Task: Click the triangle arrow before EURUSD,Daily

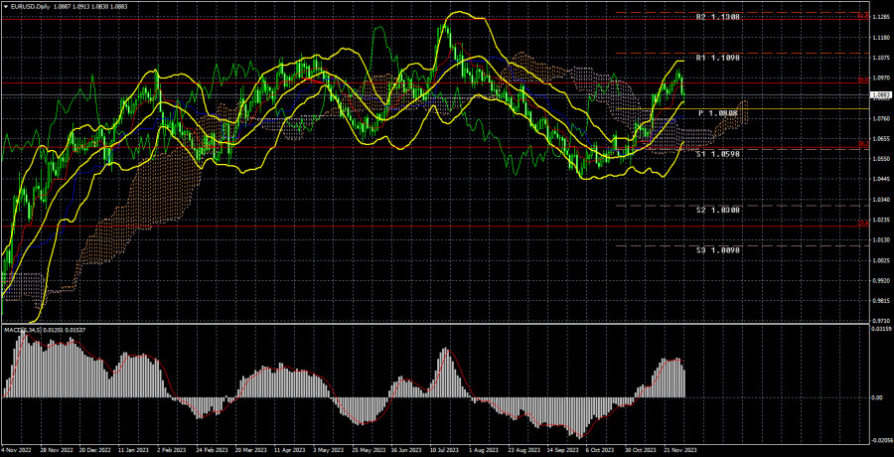Action: pyautogui.click(x=5, y=7)
